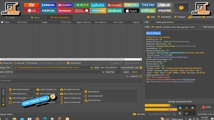The width and height of the screenshot is (214, 120).
Task: Toggle the Fast Connect checkbox
Action: point(201,27)
